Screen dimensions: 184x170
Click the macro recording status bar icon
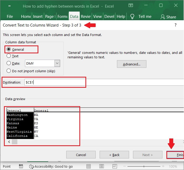21,166
